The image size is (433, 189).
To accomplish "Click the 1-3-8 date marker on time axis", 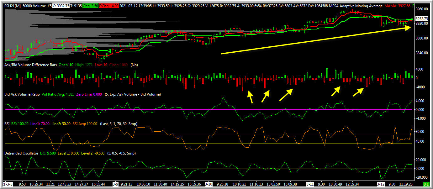I will (x=8, y=184).
